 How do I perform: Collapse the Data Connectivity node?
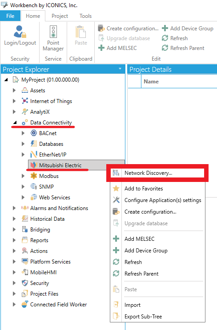(15, 122)
